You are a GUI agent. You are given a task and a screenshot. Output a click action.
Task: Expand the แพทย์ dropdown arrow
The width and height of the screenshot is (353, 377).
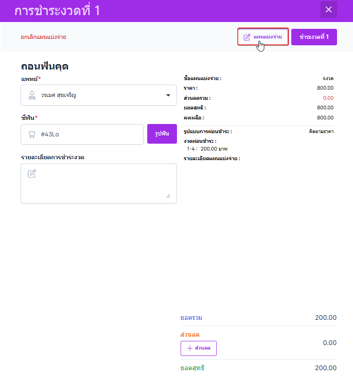(x=167, y=95)
